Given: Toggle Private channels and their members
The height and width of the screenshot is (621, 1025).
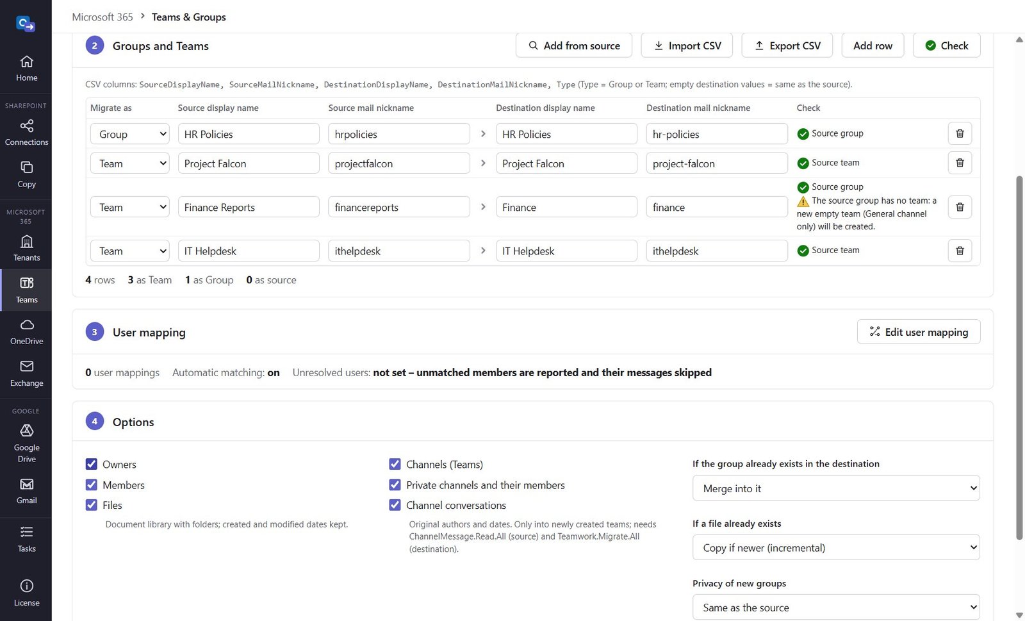Looking at the screenshot, I should pyautogui.click(x=395, y=484).
